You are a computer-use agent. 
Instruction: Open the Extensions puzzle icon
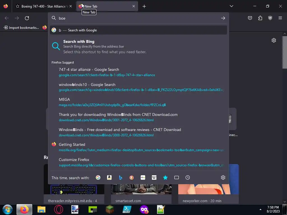260,18
